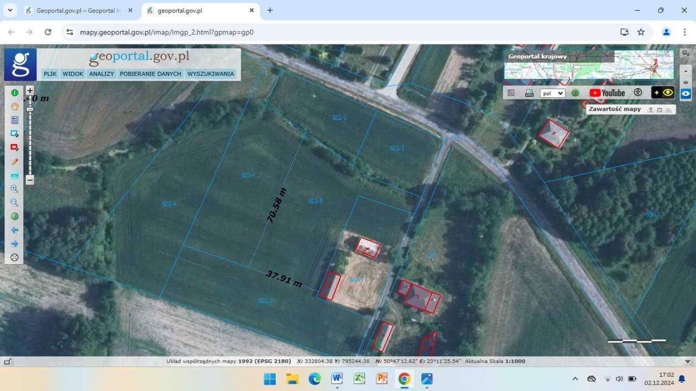Open Word from taskbar

coord(337,378)
